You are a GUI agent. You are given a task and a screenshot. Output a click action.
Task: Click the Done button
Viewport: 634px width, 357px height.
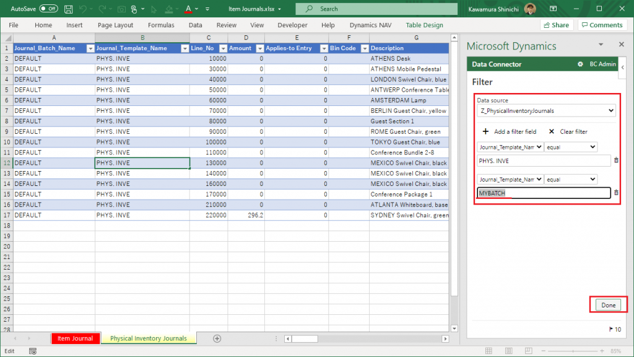pos(608,305)
